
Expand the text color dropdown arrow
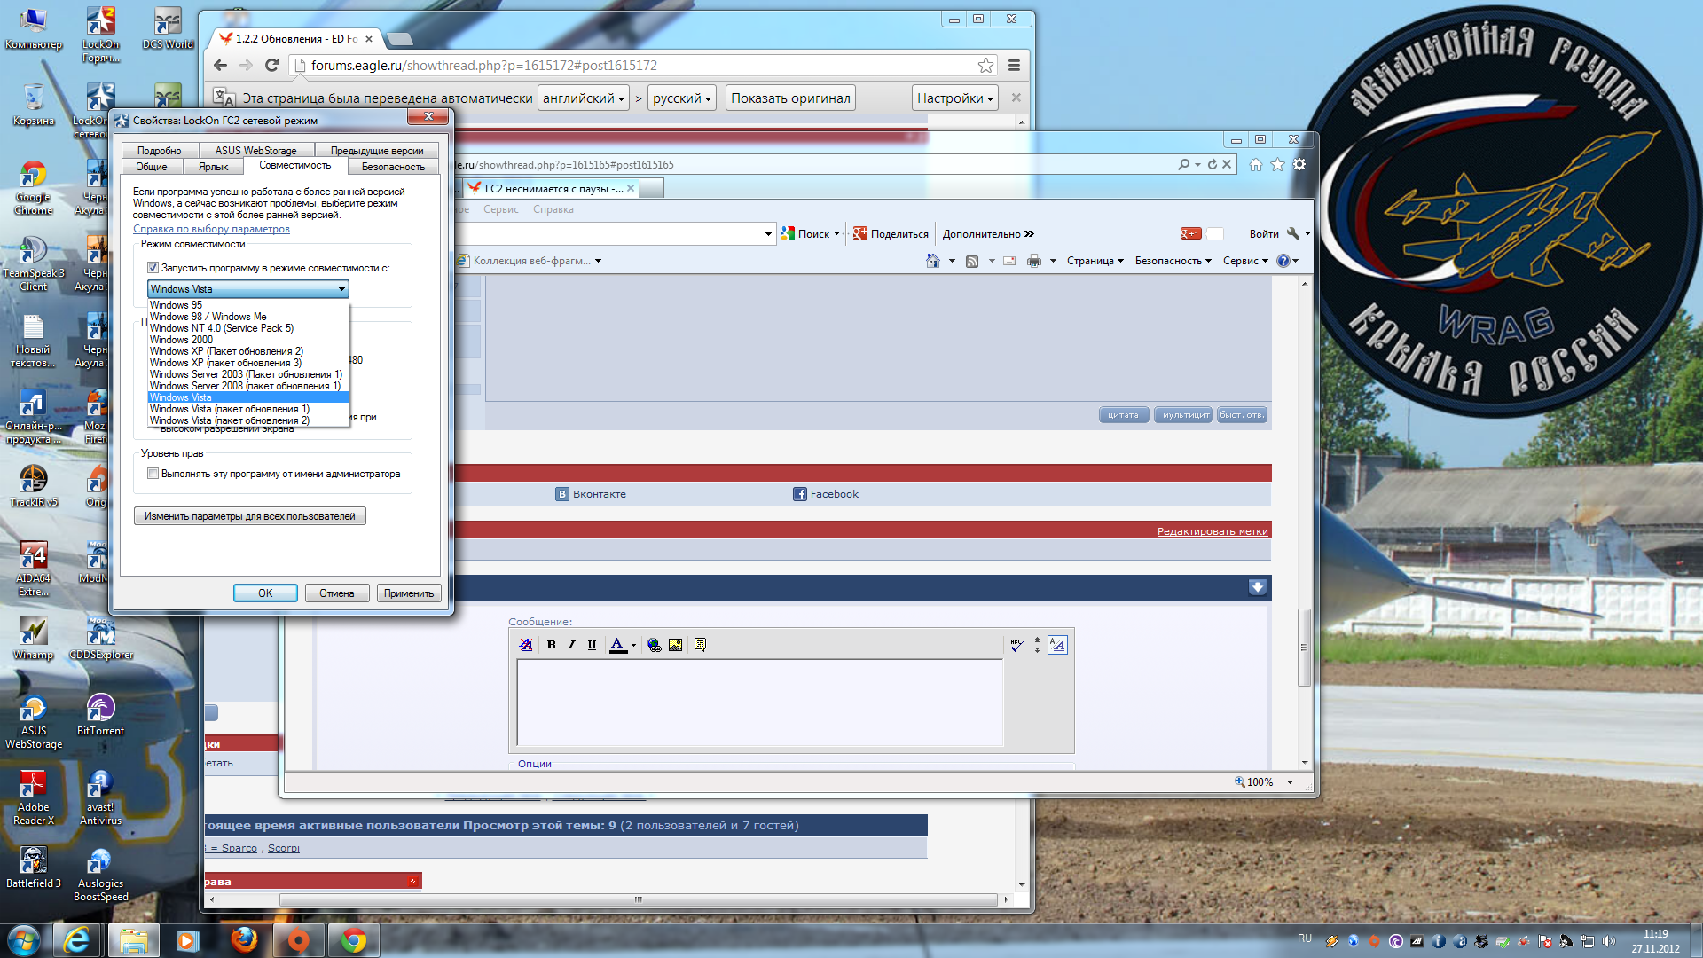pos(633,646)
